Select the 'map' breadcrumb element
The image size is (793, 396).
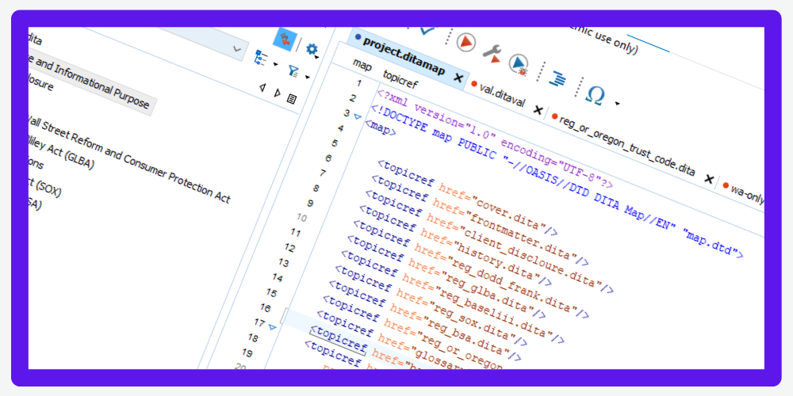(x=362, y=65)
